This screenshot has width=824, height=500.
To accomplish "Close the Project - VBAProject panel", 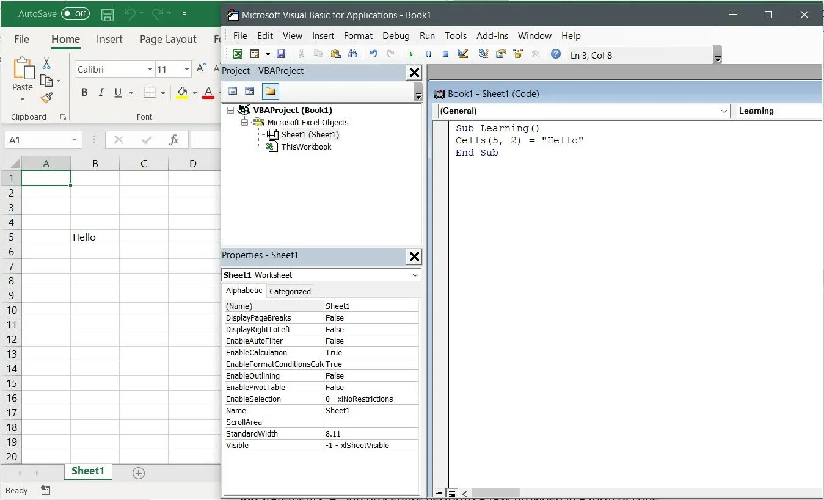I will click(x=414, y=73).
